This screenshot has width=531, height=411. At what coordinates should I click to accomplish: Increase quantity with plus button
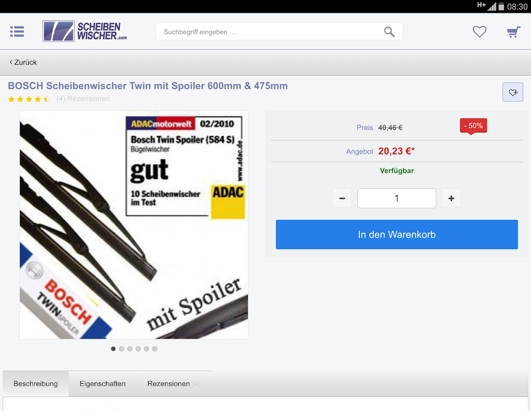click(451, 198)
